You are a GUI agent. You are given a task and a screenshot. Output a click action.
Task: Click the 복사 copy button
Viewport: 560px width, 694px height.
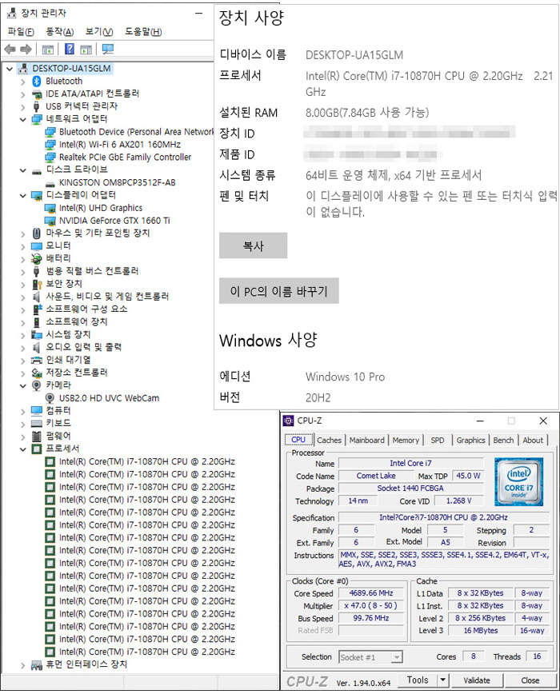(x=254, y=245)
